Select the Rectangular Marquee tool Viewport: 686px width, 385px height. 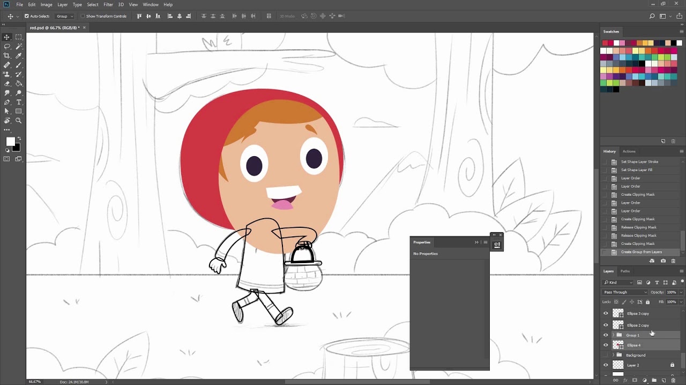click(19, 37)
